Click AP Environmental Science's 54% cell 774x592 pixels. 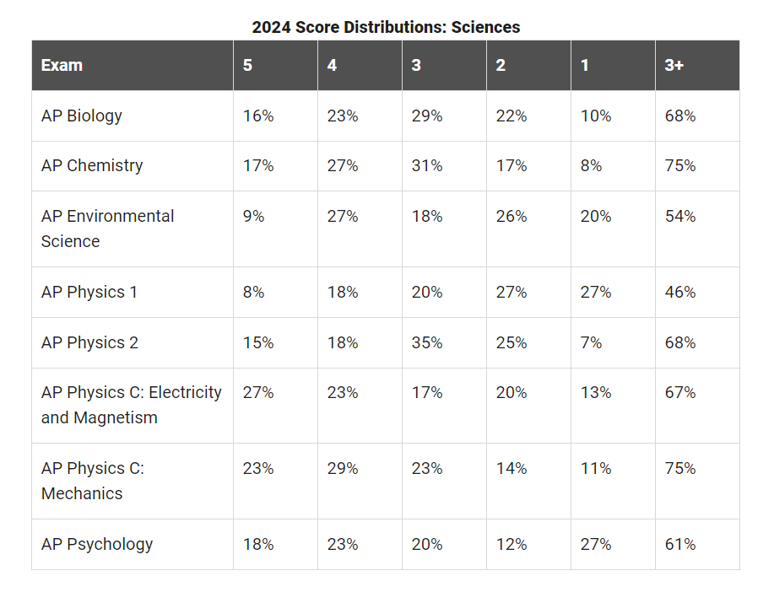[680, 216]
